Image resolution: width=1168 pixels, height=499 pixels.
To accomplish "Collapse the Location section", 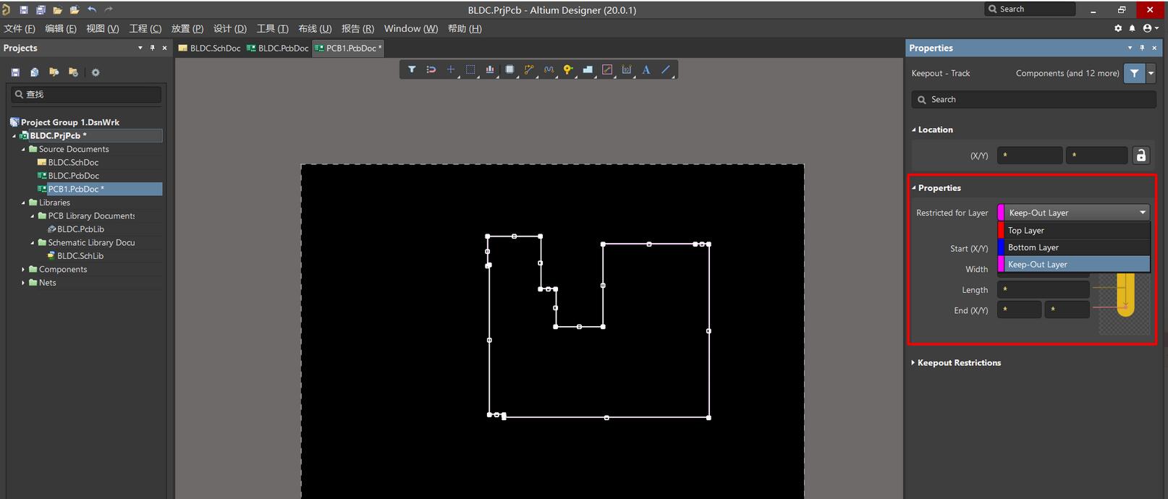I will click(x=913, y=130).
